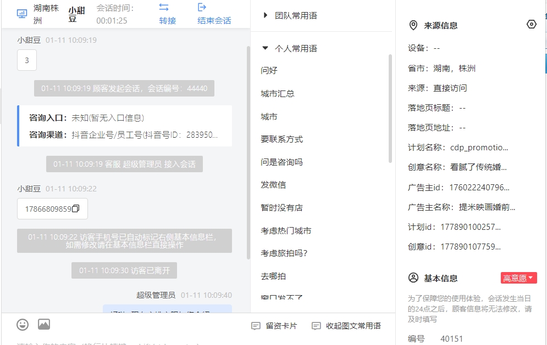Click the 计划名称 cdp_promotio... value
Screen dimensions: 547x345
(x=479, y=148)
